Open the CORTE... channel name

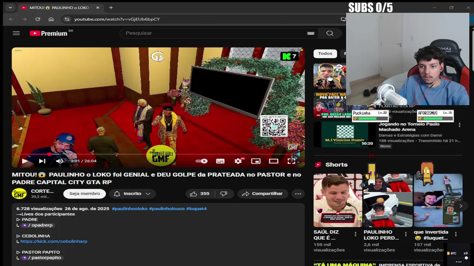pos(42,191)
